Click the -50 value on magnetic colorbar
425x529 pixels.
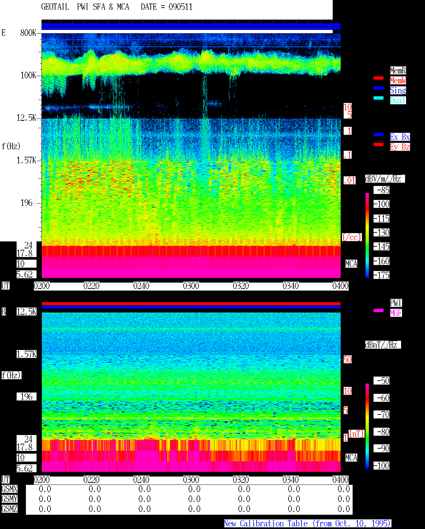[382, 381]
